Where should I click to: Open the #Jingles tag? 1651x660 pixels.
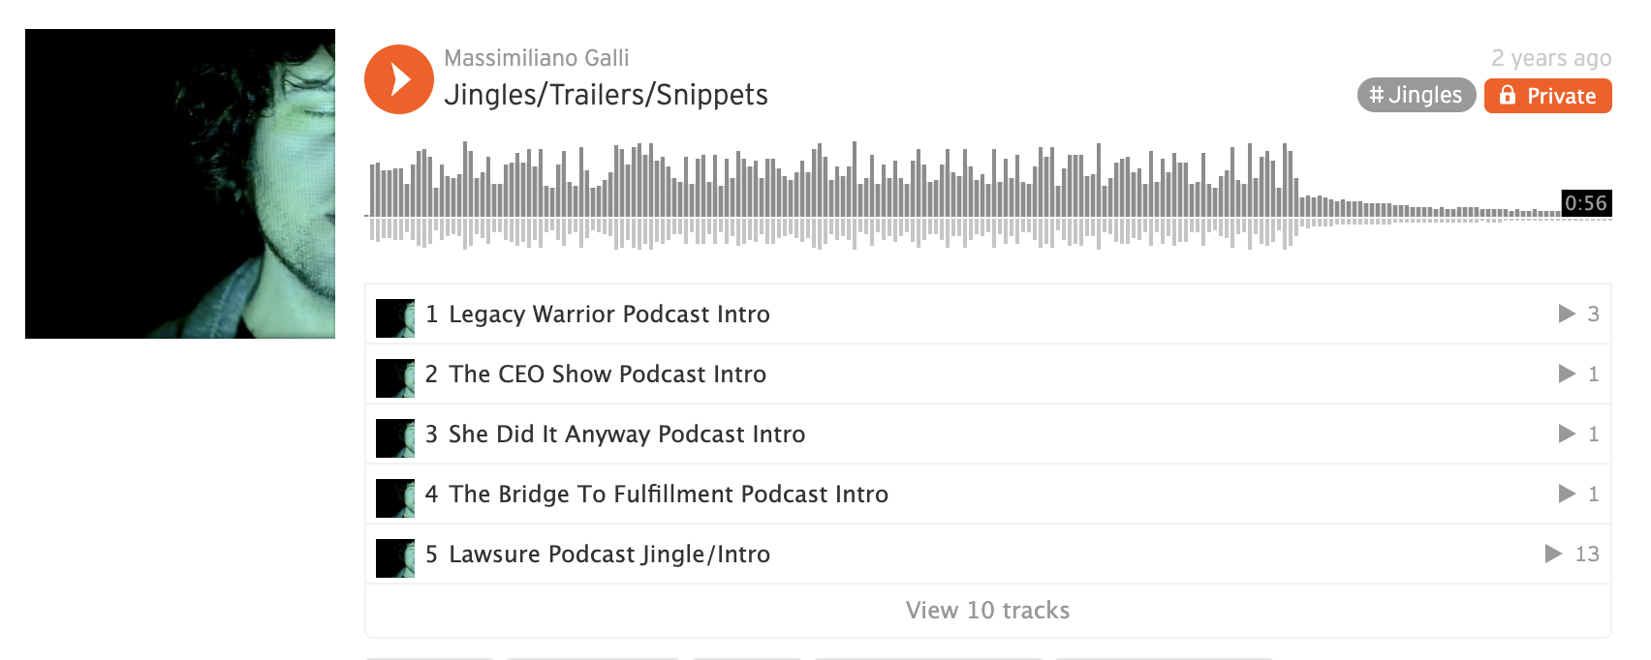click(1417, 95)
